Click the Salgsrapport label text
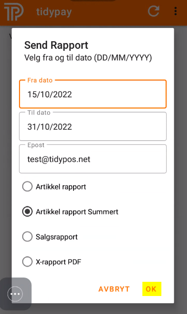This screenshot has width=187, height=314. click(56, 237)
